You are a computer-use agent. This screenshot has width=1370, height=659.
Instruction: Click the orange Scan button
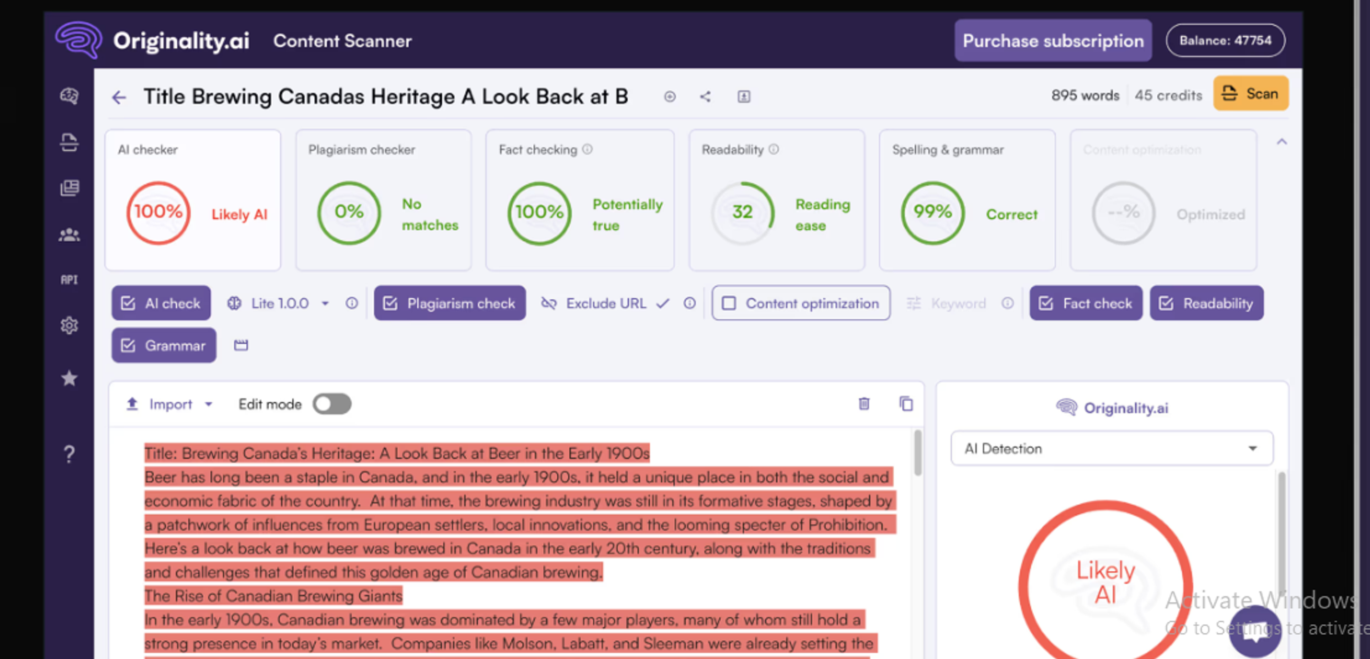tap(1251, 93)
